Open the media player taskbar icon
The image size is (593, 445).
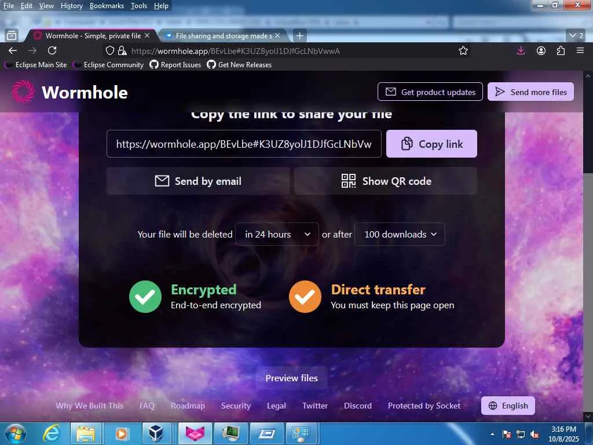pyautogui.click(x=121, y=433)
